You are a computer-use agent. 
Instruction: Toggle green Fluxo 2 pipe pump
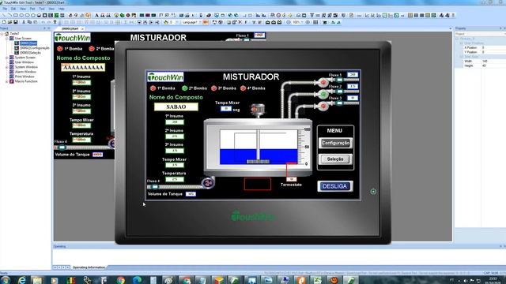coord(323,94)
